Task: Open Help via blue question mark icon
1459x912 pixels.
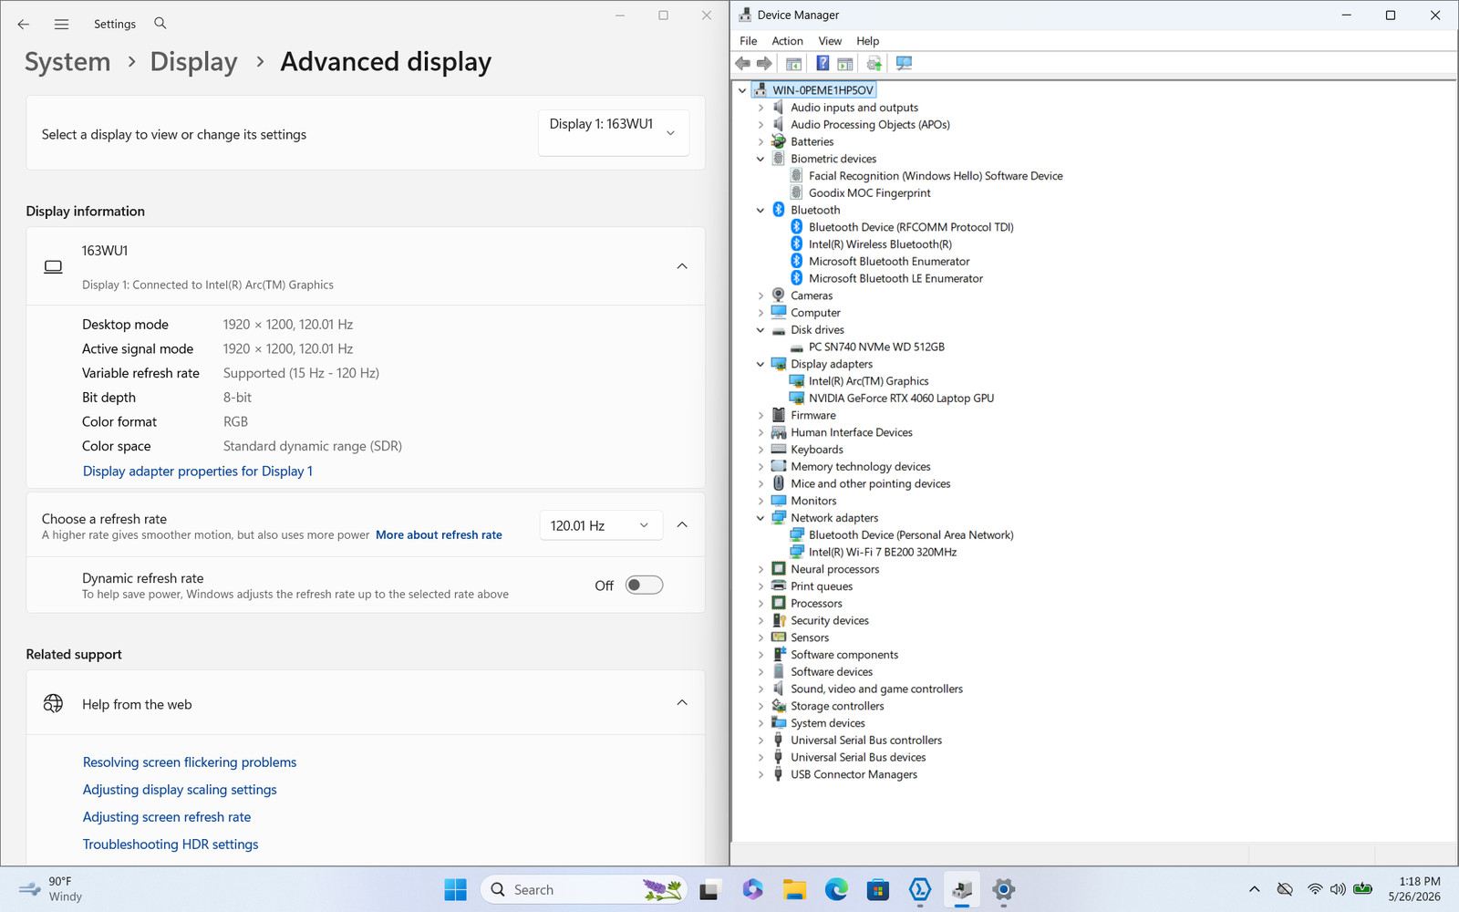Action: [x=823, y=63]
